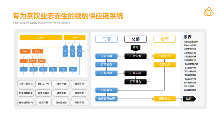The height and width of the screenshot is (124, 221).
Task: Select the 华西区 region box
Action: pyautogui.click(x=32, y=61)
